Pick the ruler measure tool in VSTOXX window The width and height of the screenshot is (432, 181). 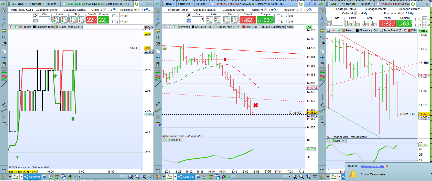[4, 24]
